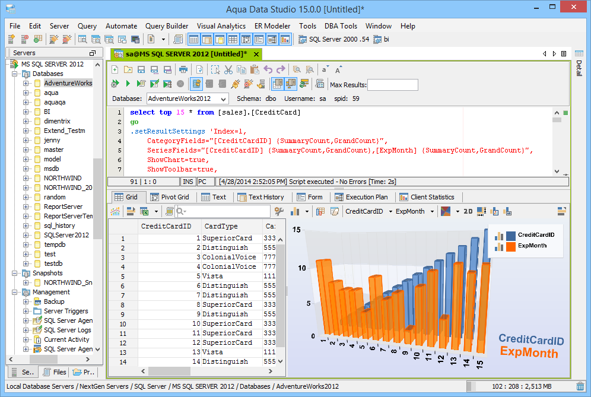591x397 pixels.
Task: Click the servers tree vertical scrollbar
Action: point(98,198)
